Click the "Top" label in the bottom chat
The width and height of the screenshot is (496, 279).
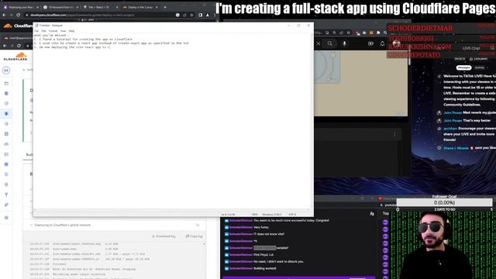pyautogui.click(x=386, y=214)
